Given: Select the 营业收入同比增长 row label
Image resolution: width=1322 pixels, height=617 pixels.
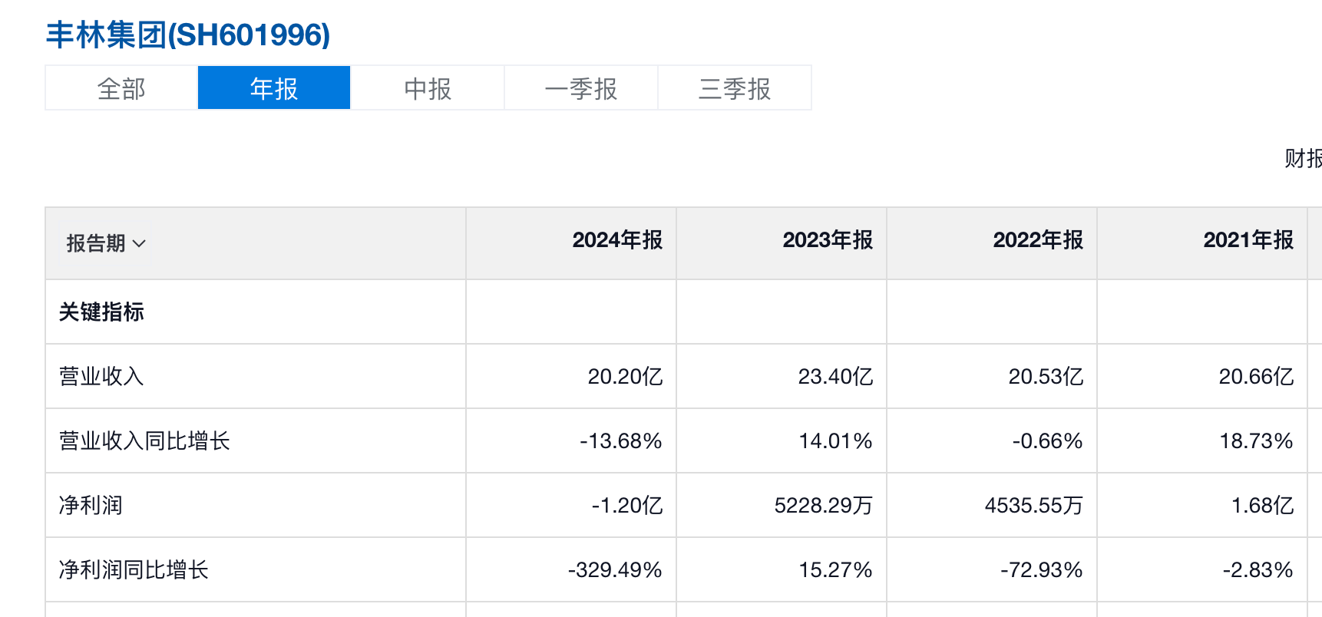Looking at the screenshot, I should pyautogui.click(x=145, y=441).
